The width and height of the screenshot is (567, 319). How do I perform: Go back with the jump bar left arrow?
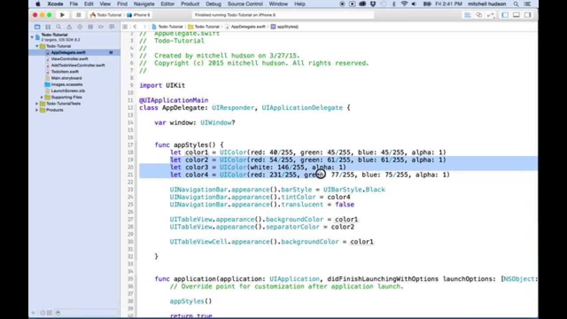[x=135, y=27]
